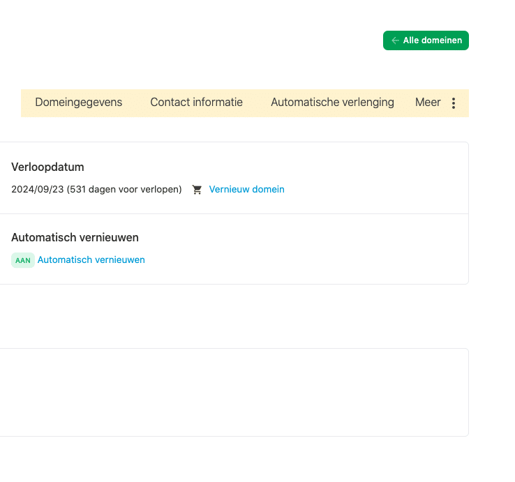The height and width of the screenshot is (482, 515).
Task: Click the back arrow icon in Alle domeinen
Action: [395, 40]
